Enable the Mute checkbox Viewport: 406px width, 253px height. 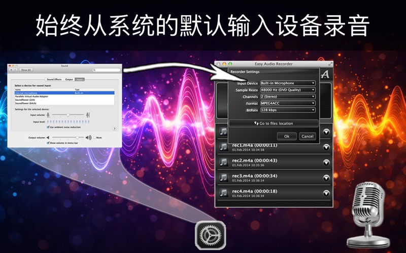pyautogui.click(x=94, y=138)
